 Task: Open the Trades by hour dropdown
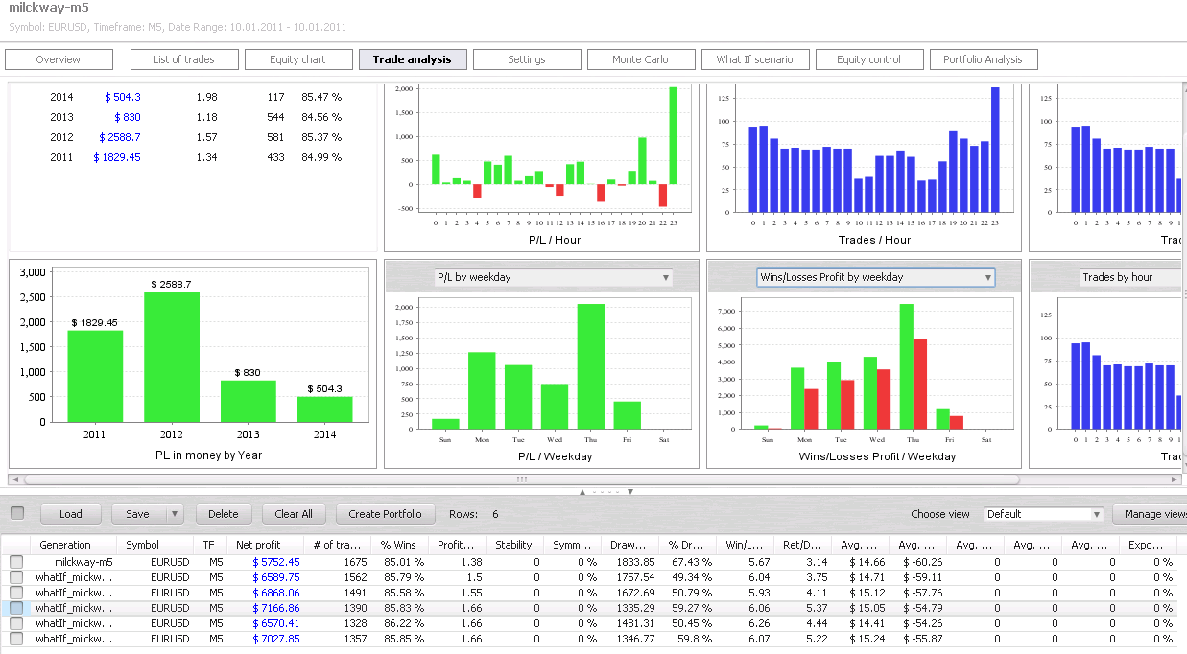pyautogui.click(x=1132, y=277)
